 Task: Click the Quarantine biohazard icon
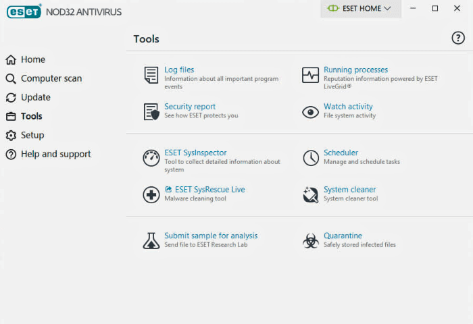tap(311, 241)
